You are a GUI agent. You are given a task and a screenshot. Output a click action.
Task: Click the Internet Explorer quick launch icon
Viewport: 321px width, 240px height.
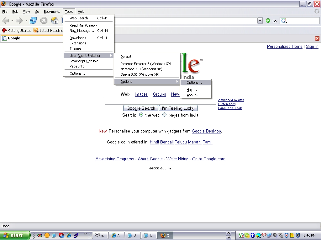69,235
